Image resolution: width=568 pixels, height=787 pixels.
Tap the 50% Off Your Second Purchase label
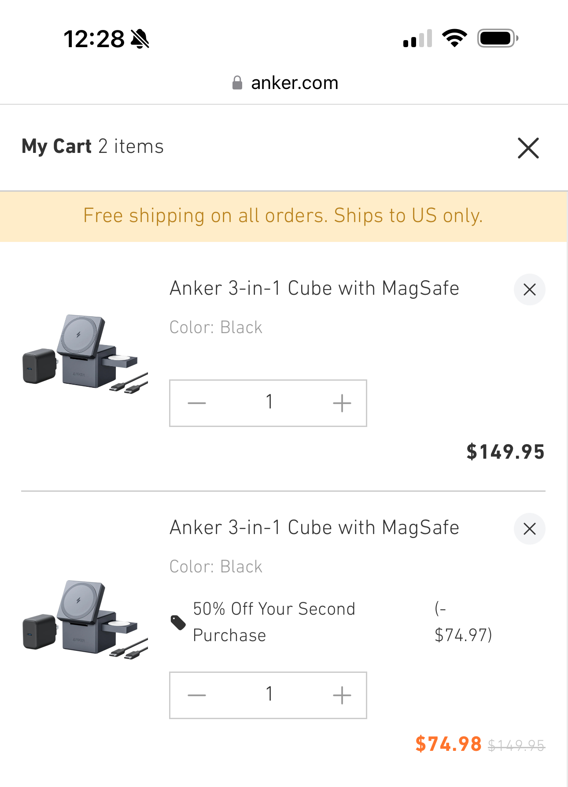coord(274,622)
